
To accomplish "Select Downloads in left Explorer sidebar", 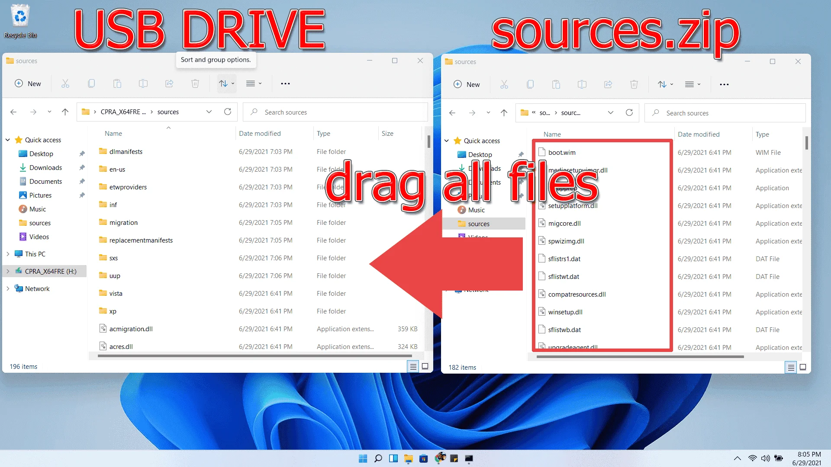I will [45, 168].
